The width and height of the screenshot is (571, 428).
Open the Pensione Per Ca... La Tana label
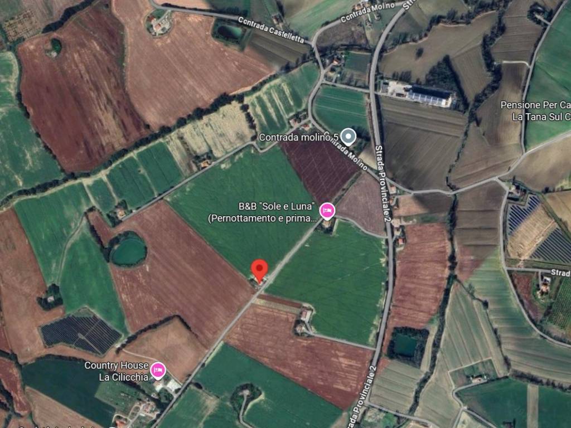[x=535, y=111]
